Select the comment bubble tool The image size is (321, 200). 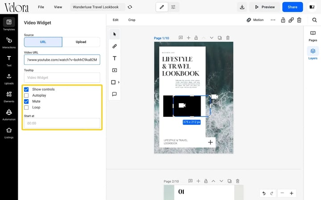pyautogui.click(x=115, y=94)
